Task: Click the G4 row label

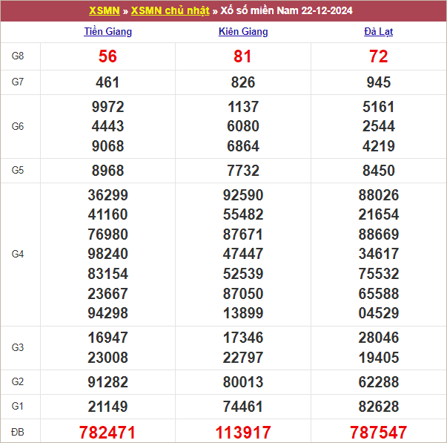Action: tap(19, 254)
